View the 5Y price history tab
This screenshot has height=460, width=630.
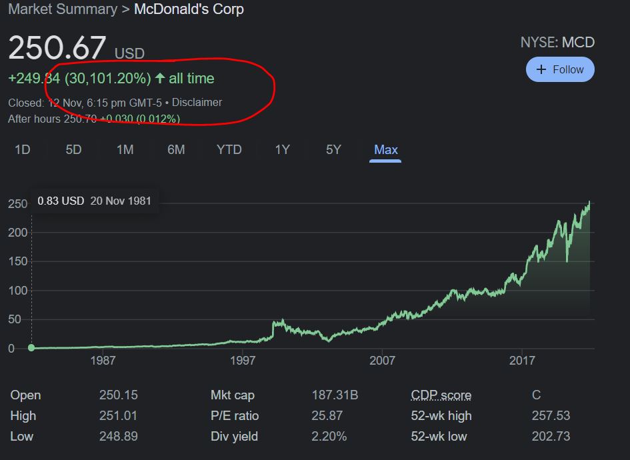pyautogui.click(x=333, y=149)
